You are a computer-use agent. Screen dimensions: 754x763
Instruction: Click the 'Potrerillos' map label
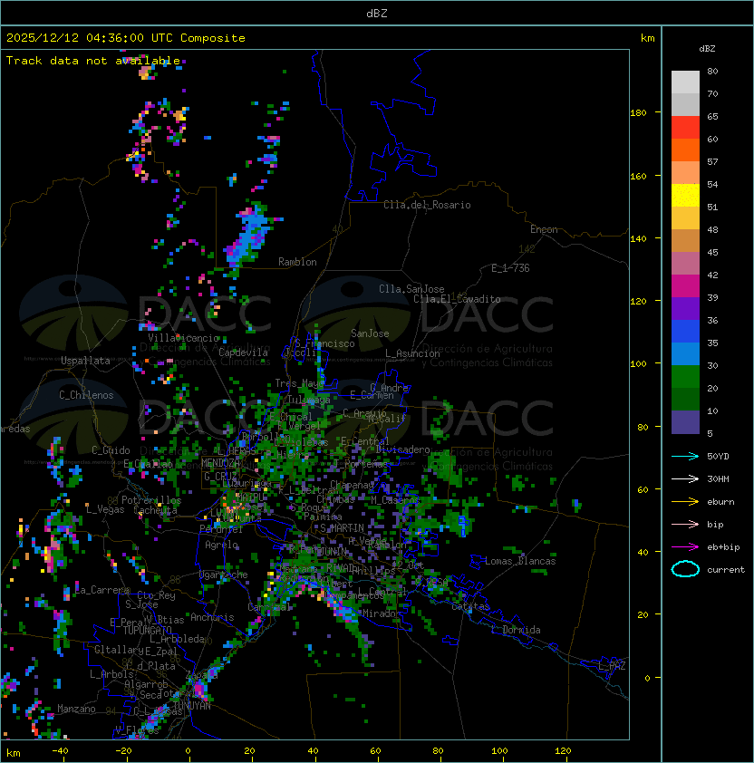click(x=151, y=500)
